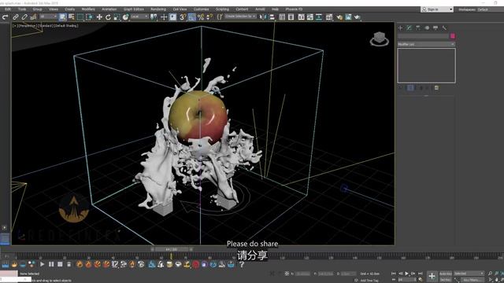Screen dimensions: 504x283
Task: Activate the Select Object tool
Action: click(63, 17)
